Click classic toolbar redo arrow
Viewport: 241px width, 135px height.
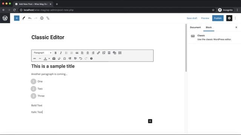[x=86, y=58]
